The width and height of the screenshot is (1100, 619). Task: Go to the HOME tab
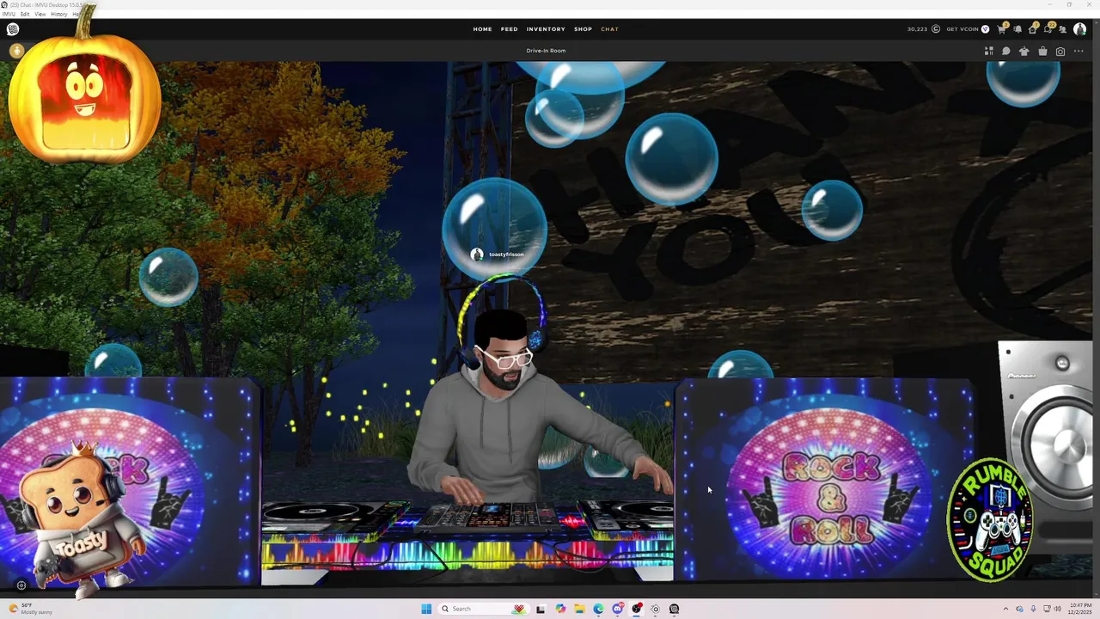click(482, 29)
